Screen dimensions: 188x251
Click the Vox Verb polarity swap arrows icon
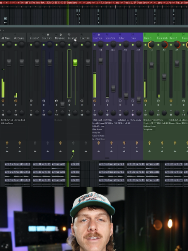click(107, 112)
